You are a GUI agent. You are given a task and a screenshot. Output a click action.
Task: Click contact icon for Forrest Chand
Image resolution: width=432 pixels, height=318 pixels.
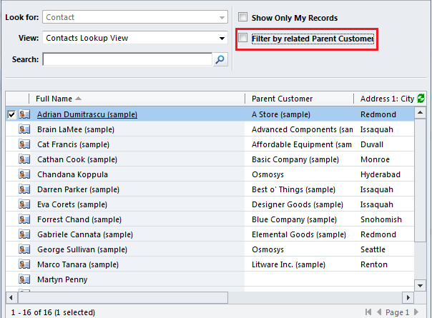[24, 219]
